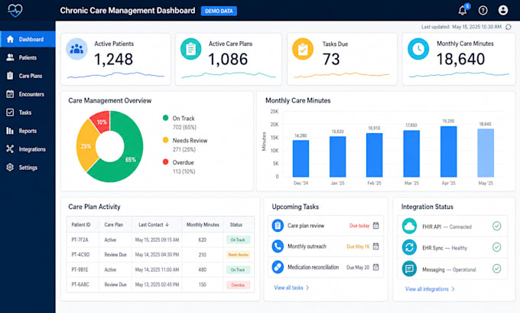Click the Tasks Due clipboard icon
This screenshot has width=520, height=313.
(303, 49)
